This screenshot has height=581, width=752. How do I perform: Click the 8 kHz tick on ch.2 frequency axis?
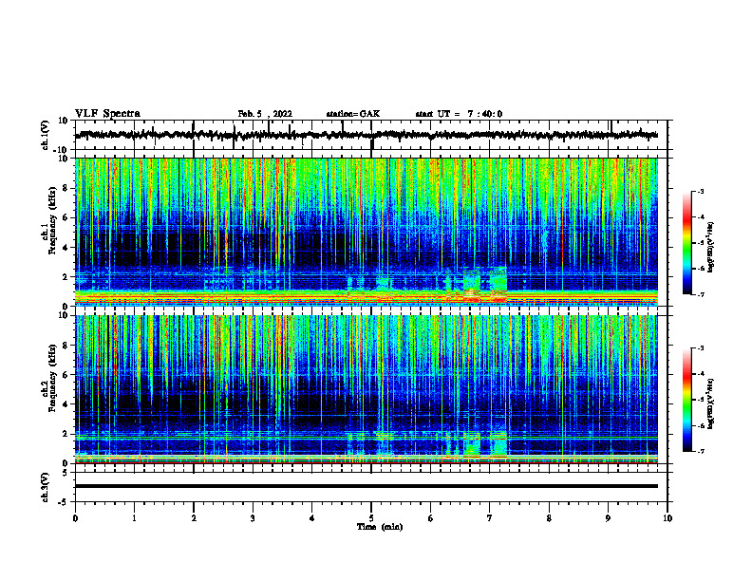[x=66, y=346]
